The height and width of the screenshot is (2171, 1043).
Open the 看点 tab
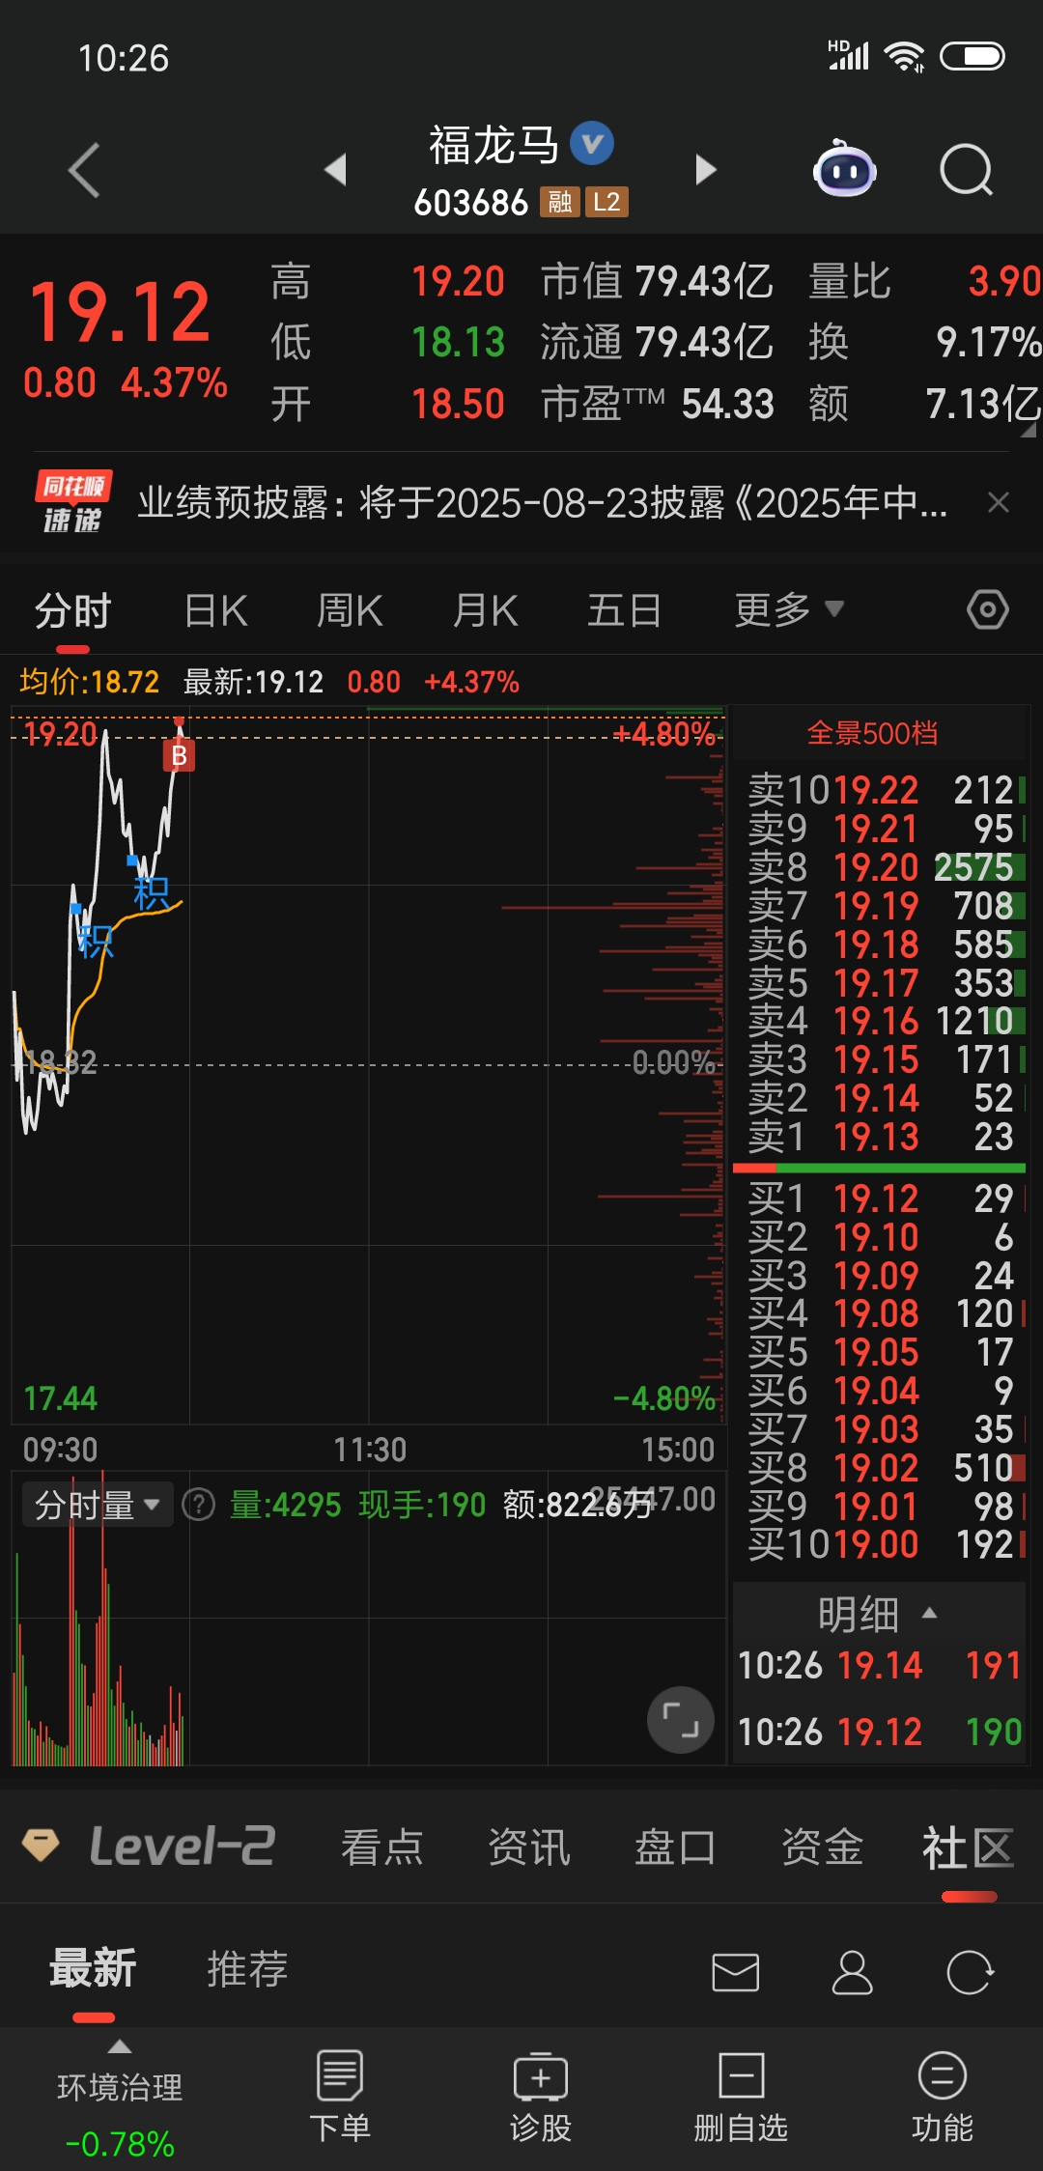pyautogui.click(x=382, y=1847)
